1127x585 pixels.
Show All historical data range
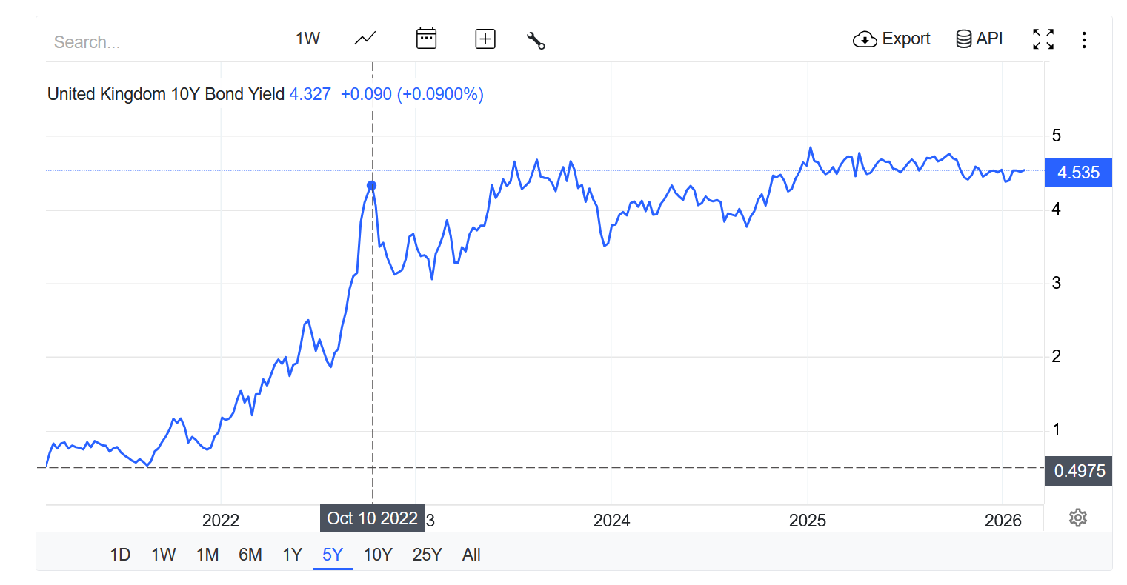[x=471, y=555]
